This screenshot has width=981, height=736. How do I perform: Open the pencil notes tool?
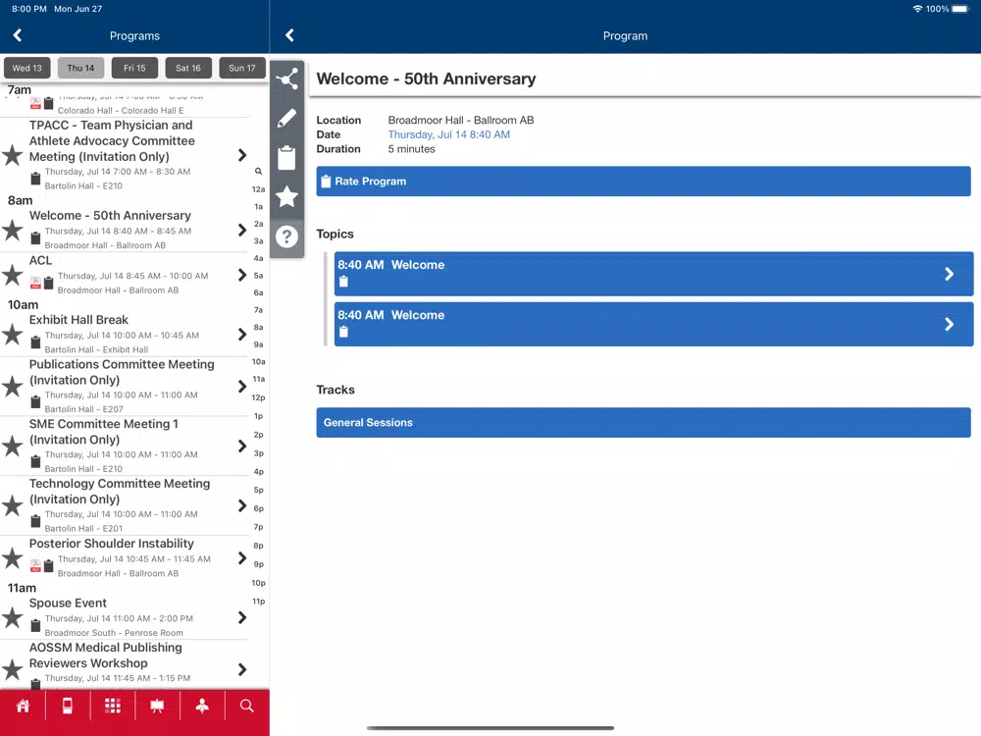click(287, 119)
